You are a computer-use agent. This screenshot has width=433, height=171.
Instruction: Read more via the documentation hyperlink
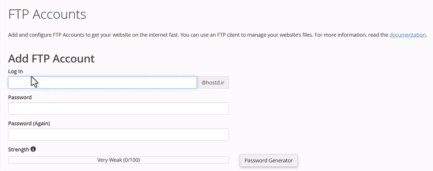click(x=407, y=35)
